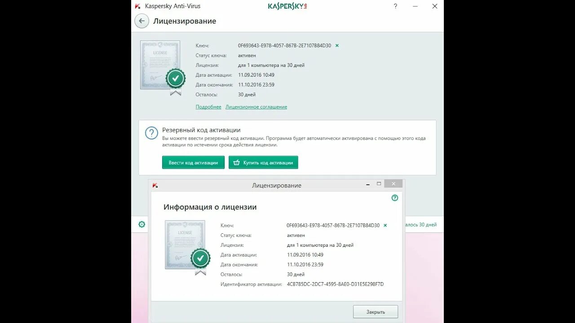The width and height of the screenshot is (575, 323).
Task: Click 'для 1 компьютера на 30 дней' in main window
Action: [271, 65]
